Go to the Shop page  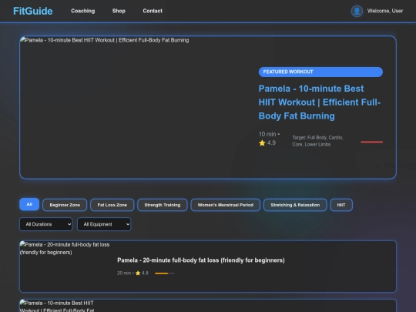(x=119, y=11)
